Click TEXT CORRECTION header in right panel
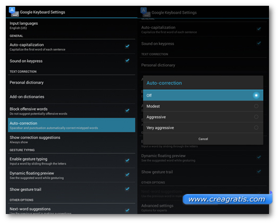This screenshot has width=279, height=224. pos(155,54)
